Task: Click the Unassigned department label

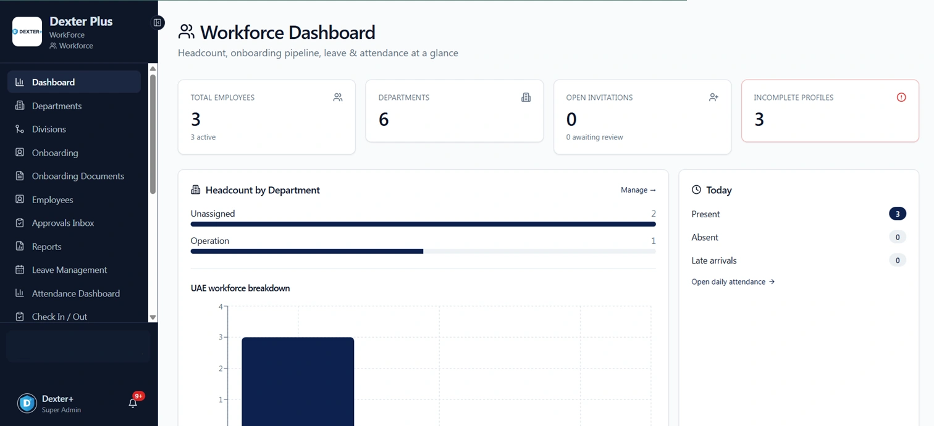Action: pyautogui.click(x=213, y=214)
